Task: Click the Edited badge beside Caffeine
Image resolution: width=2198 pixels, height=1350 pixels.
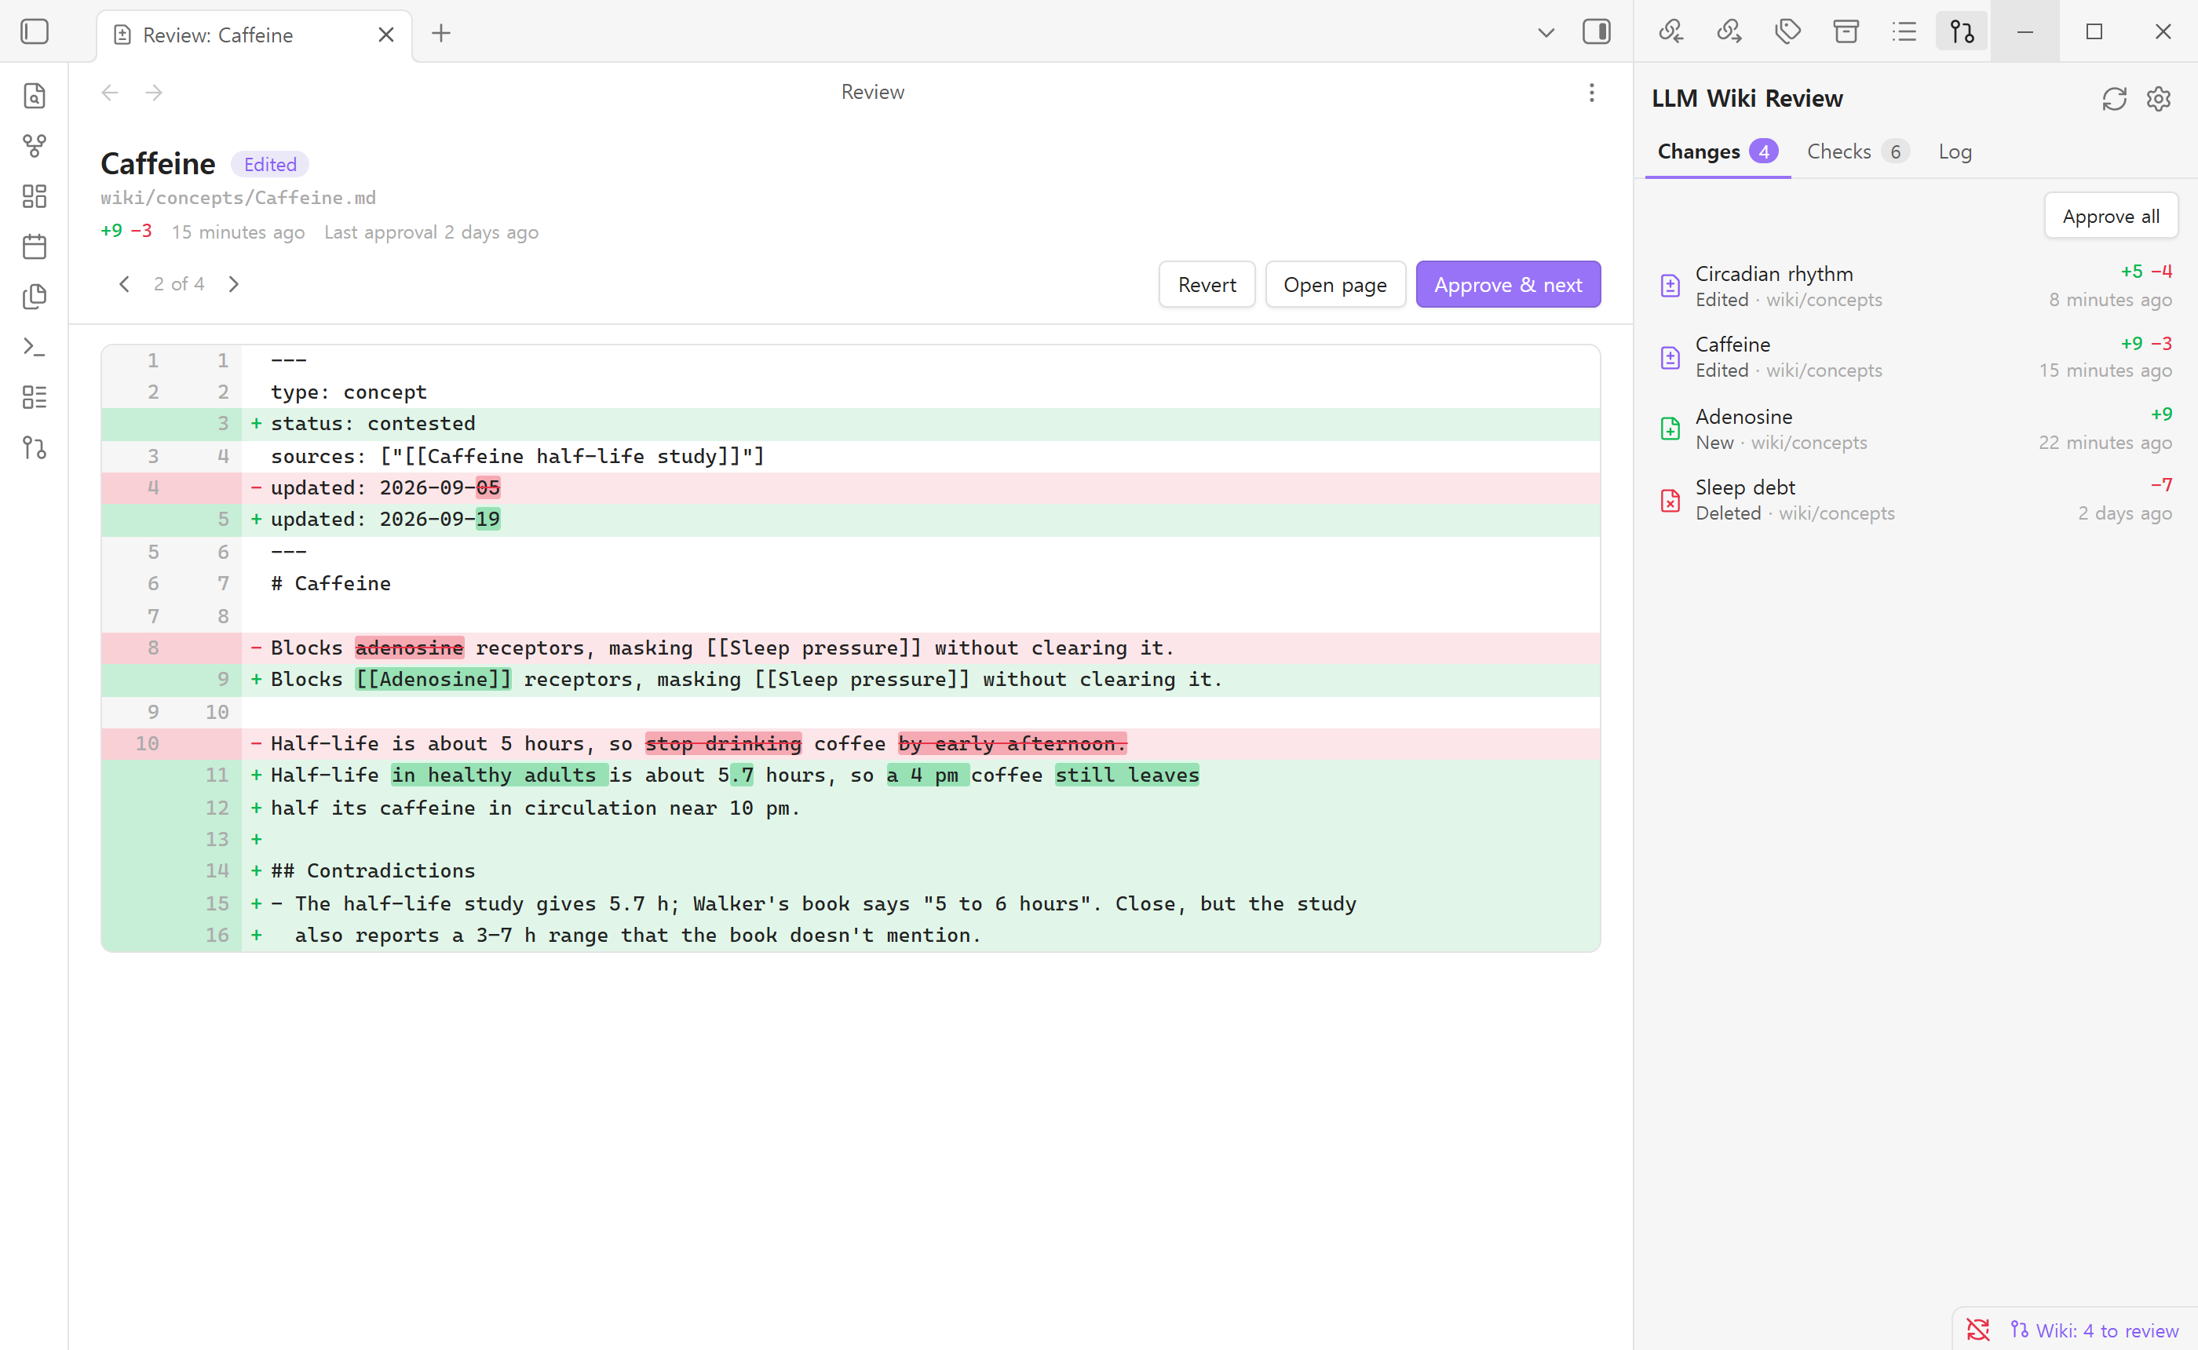Action: pos(269,164)
